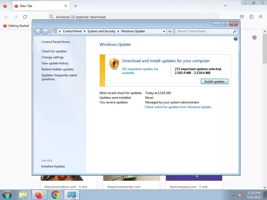Switch to Firefox in the taskbar
267x200 pixels.
39,195
